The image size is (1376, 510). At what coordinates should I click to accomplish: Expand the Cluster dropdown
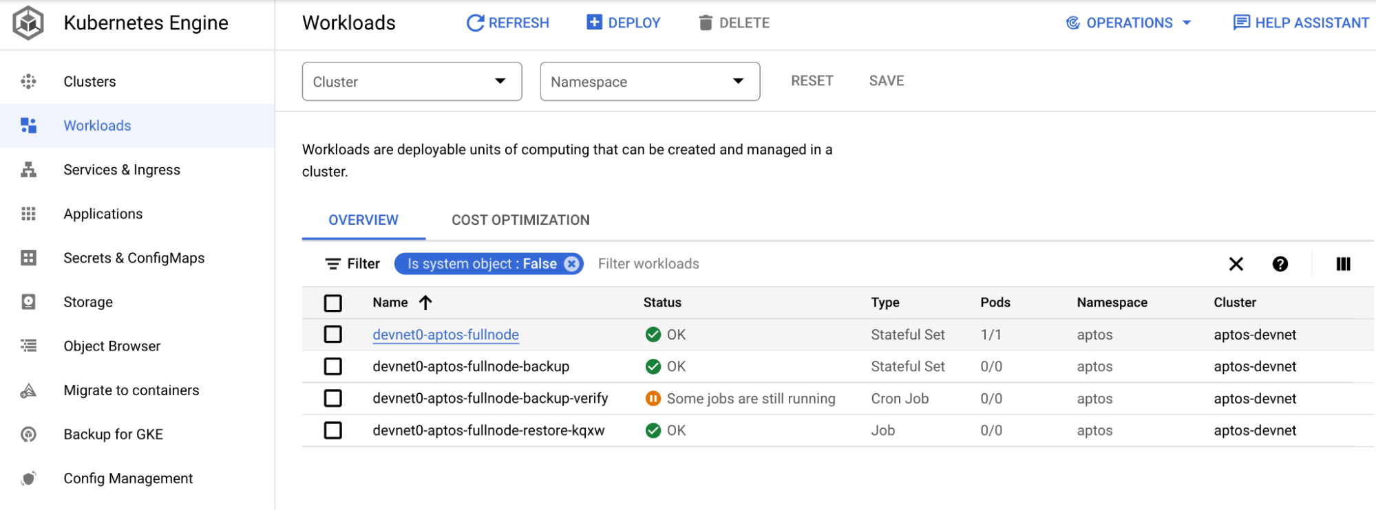(x=412, y=82)
